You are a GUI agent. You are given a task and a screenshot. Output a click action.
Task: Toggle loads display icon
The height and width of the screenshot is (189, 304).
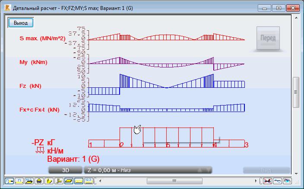point(79,181)
